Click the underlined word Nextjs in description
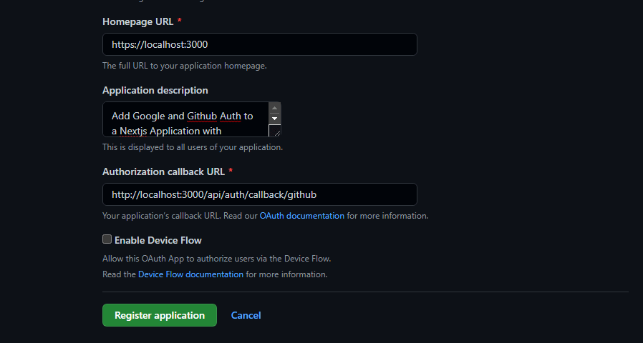643x343 pixels. click(133, 131)
